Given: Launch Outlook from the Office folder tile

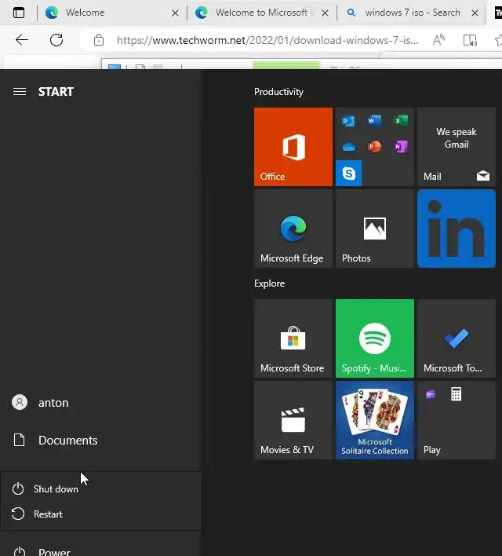Looking at the screenshot, I should [x=348, y=121].
